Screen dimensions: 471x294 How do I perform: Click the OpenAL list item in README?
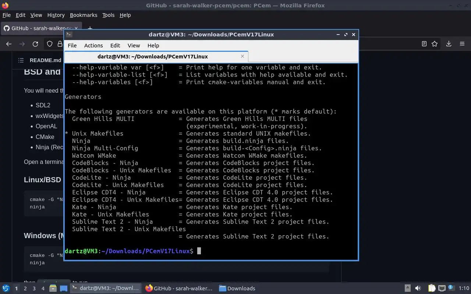(46, 126)
